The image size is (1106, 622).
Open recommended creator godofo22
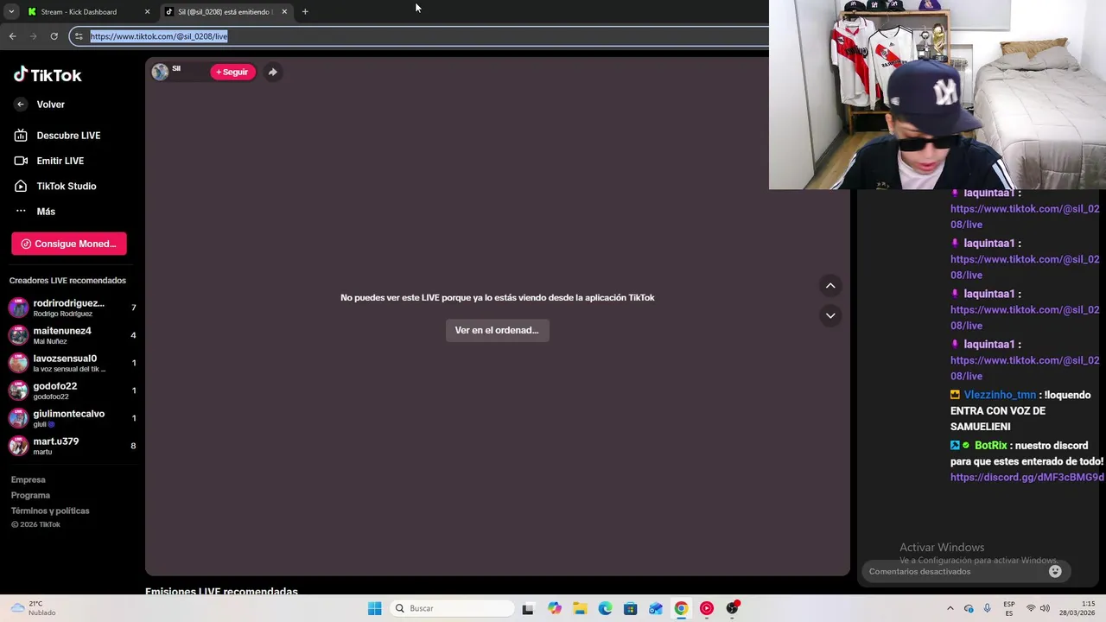click(73, 390)
